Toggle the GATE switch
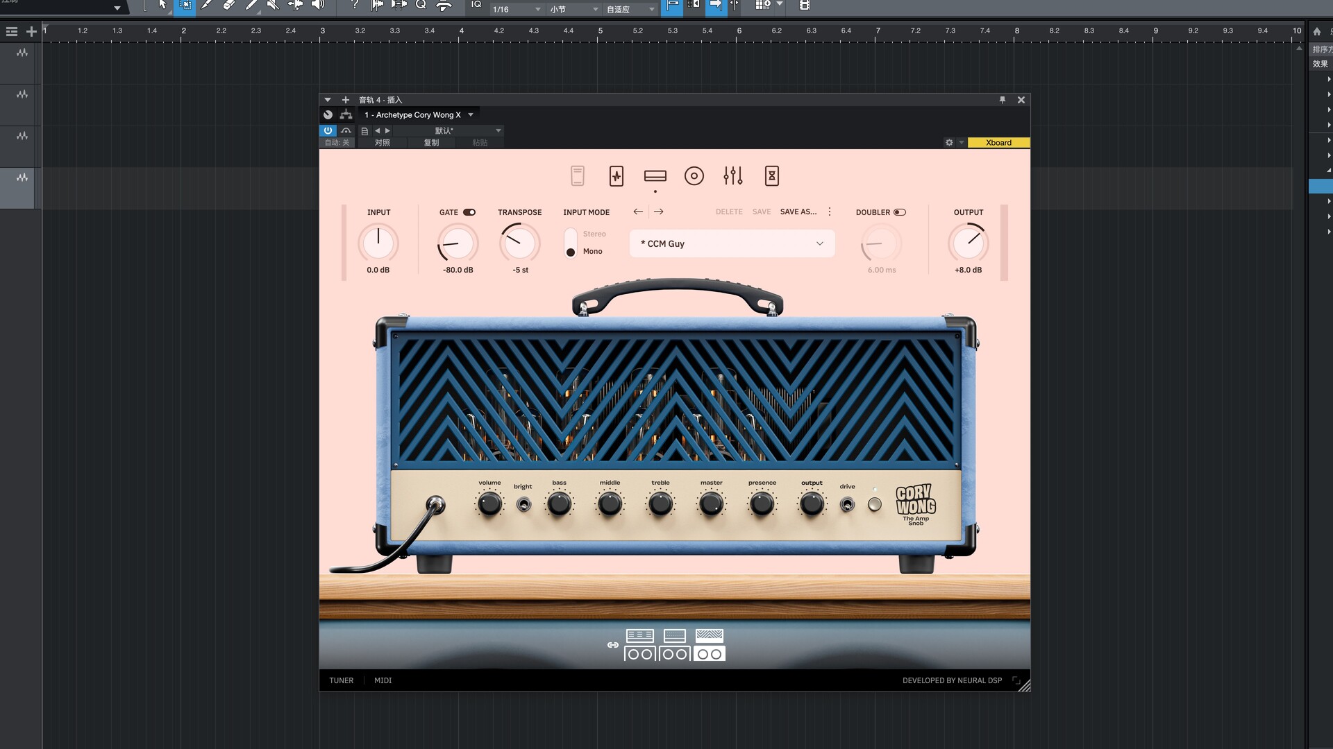 pos(469,212)
